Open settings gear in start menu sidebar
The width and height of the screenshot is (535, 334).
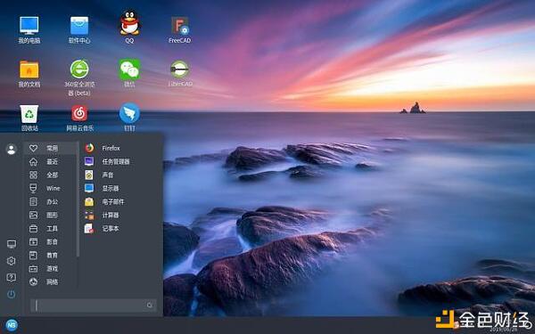(12, 261)
